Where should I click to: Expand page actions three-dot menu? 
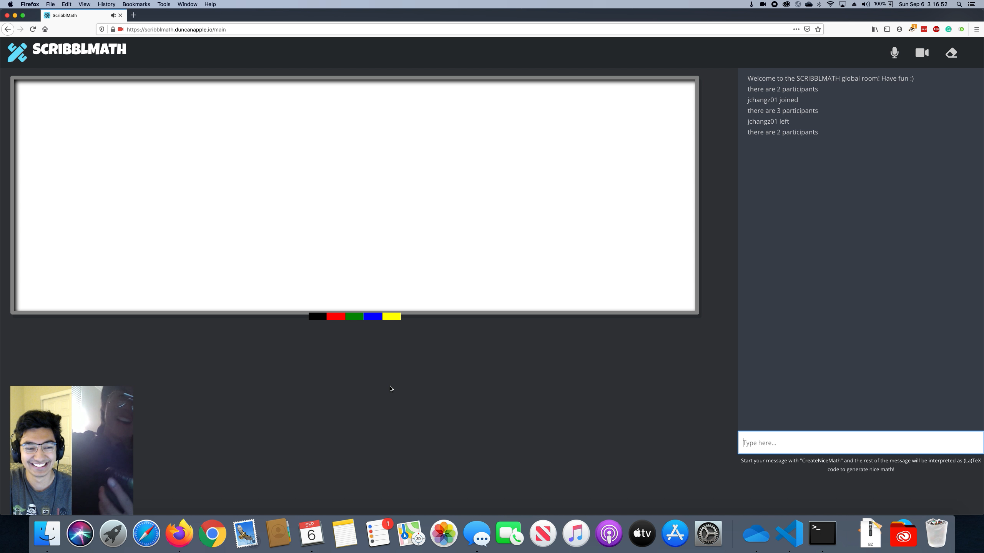[x=796, y=29]
